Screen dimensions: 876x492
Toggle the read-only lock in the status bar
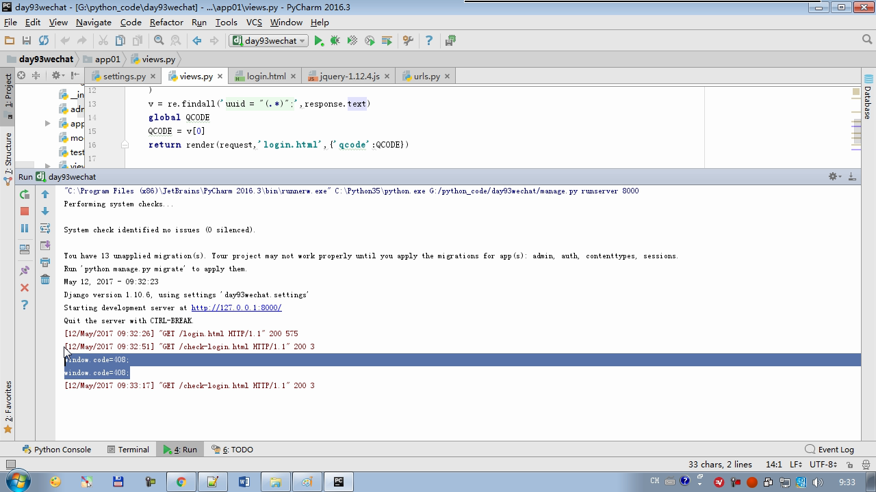[x=849, y=465]
